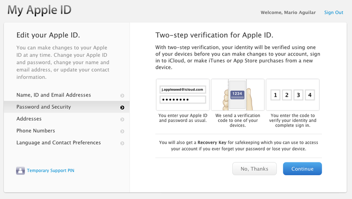
Task: Sign Out of the Apple ID account
Action: pos(334,13)
